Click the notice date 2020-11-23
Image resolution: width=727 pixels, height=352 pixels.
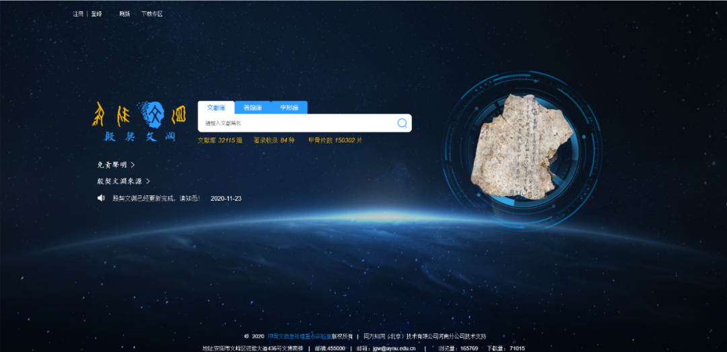pyautogui.click(x=226, y=198)
